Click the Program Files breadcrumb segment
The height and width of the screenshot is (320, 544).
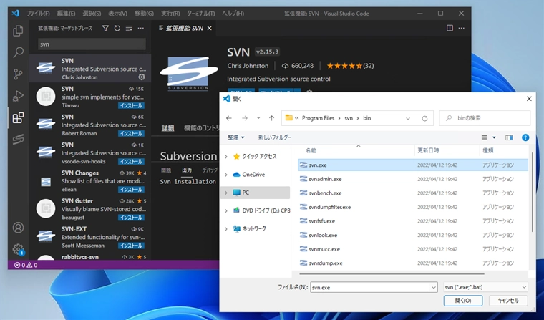[x=318, y=118]
